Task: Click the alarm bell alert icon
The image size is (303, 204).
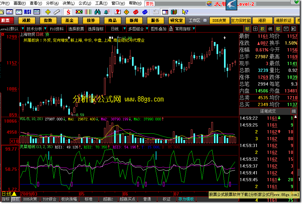Action: pyautogui.click(x=107, y=12)
